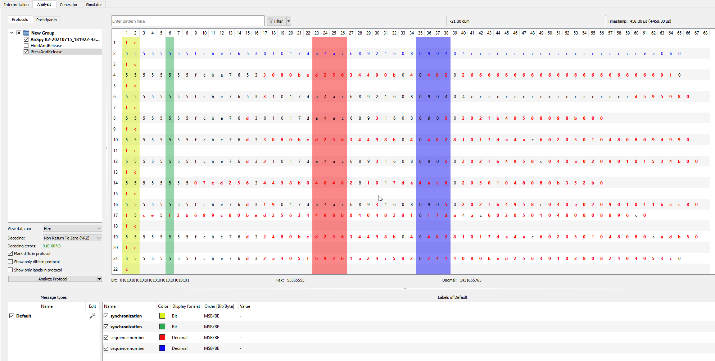
Task: Collapse the New Group tree node
Action: pyautogui.click(x=12, y=33)
